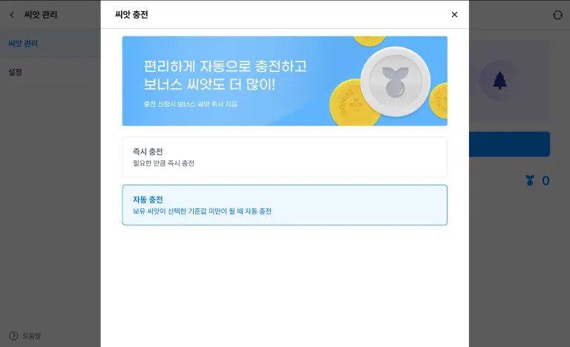Click the auto-charge promo banner
570x347 pixels.
click(285, 81)
